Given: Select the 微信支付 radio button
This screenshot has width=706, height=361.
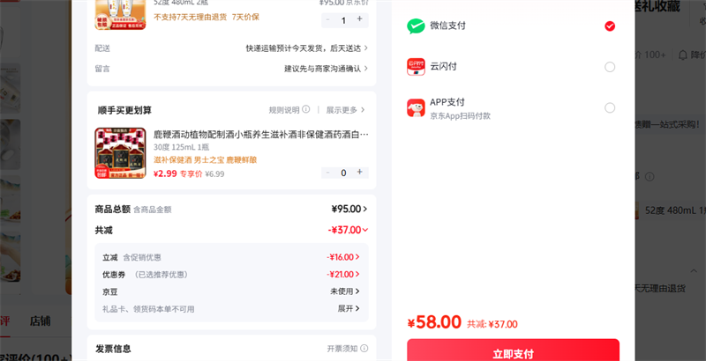Looking at the screenshot, I should [610, 26].
